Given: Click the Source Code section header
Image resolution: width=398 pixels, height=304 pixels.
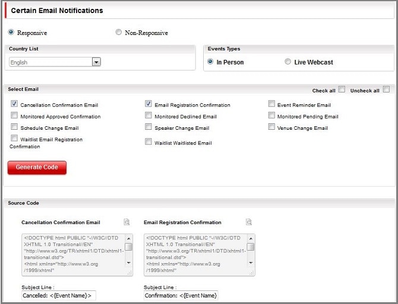Looking at the screenshot, I should click(x=23, y=203).
